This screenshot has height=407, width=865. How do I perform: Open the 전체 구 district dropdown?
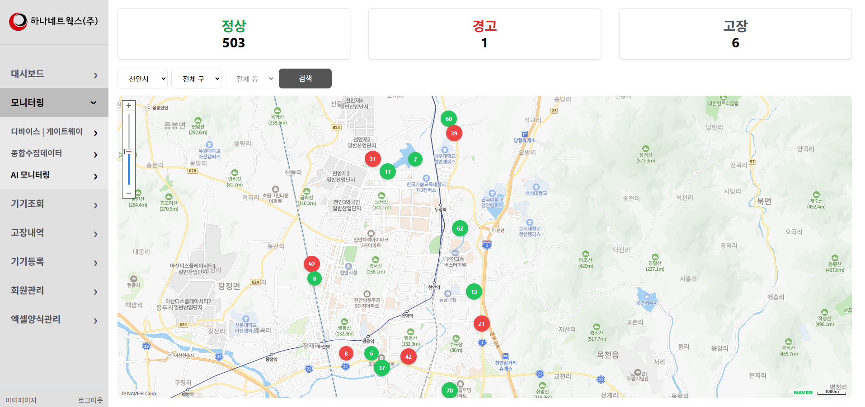(196, 79)
